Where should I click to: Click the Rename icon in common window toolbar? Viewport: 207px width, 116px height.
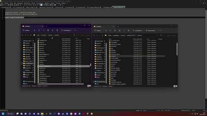click(x=119, y=31)
